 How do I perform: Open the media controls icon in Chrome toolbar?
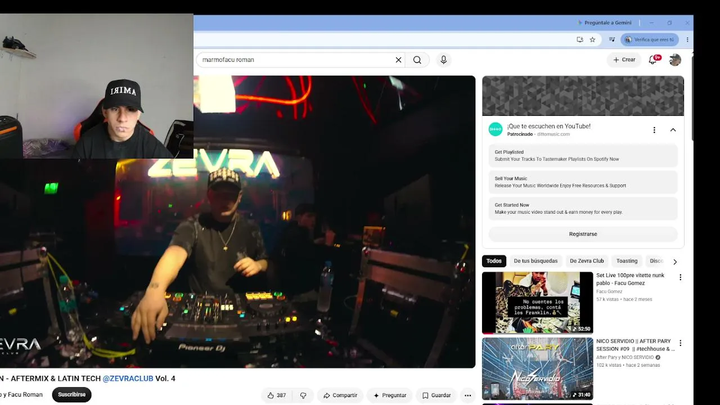click(x=612, y=39)
